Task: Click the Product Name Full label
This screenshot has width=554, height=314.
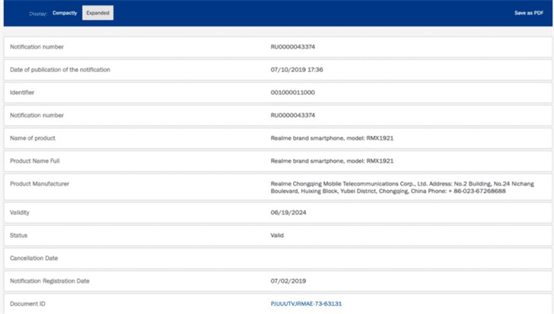Action: (x=35, y=161)
